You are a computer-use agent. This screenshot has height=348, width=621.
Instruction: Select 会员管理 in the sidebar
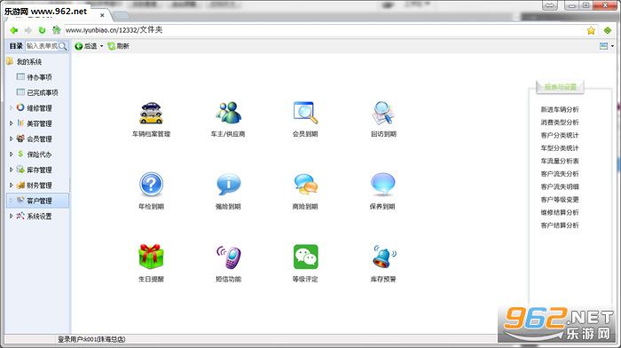tap(39, 138)
